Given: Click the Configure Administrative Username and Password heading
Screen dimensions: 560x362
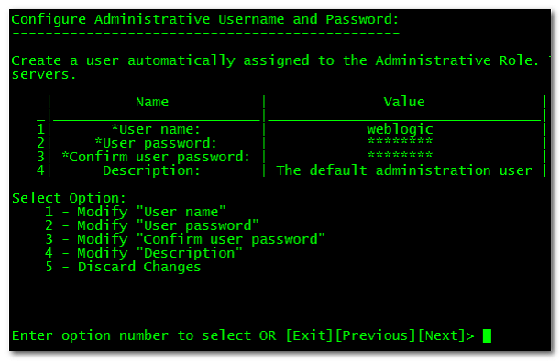Looking at the screenshot, I should click(205, 19).
